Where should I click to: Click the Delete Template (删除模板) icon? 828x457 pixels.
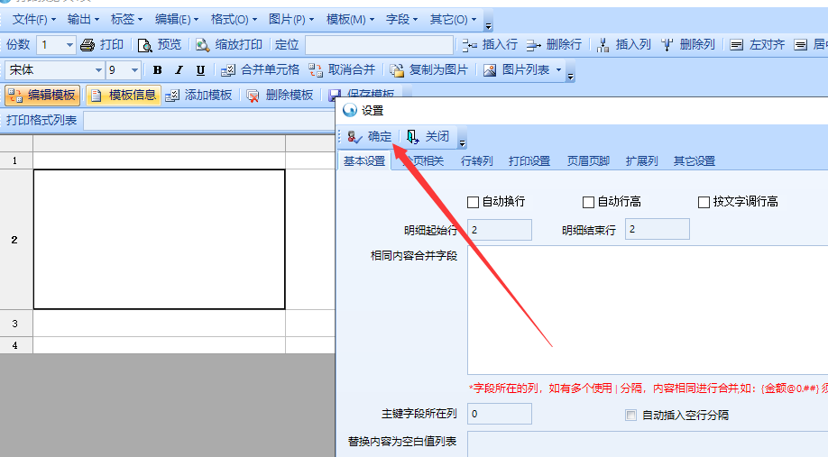(x=253, y=96)
